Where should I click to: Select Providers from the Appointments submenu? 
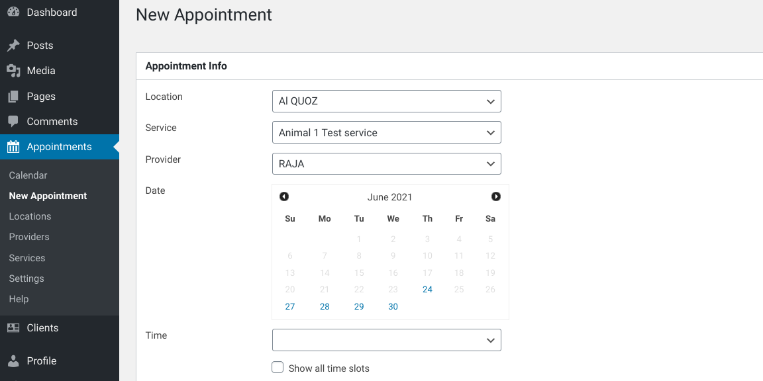28,236
